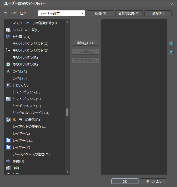Select the リスト ボックス(L) entry
The height and width of the screenshot is (187, 177).
(35, 92)
